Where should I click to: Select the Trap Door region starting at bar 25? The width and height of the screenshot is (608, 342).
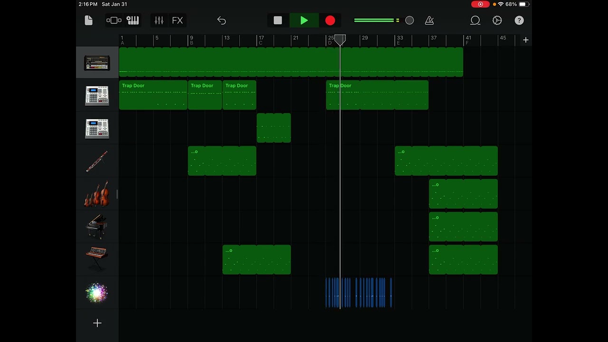377,95
